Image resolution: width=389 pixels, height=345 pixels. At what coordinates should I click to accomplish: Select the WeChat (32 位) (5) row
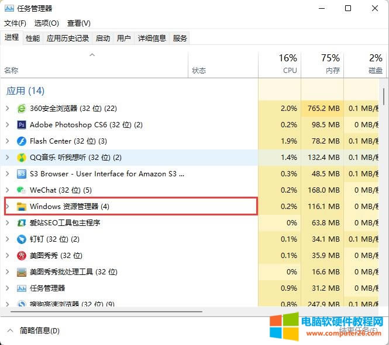190,190
